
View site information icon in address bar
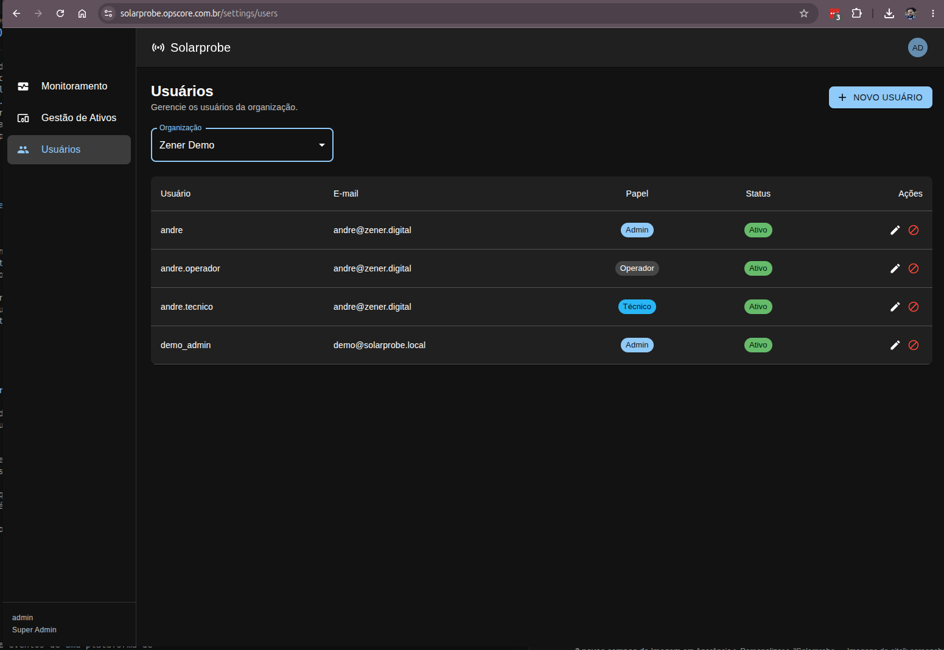tap(108, 13)
